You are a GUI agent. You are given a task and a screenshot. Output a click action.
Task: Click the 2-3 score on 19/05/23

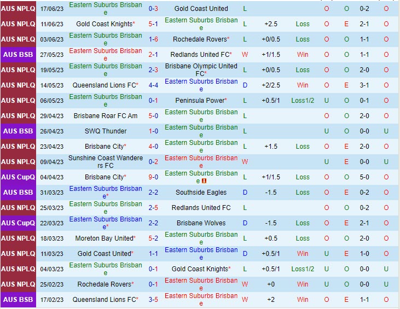click(x=153, y=70)
